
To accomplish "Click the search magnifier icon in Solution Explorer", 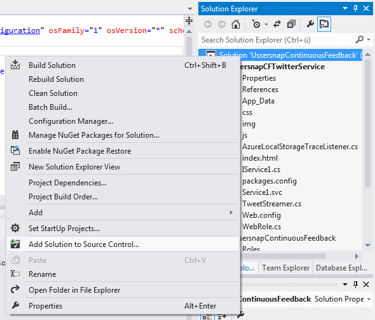I will [x=360, y=39].
